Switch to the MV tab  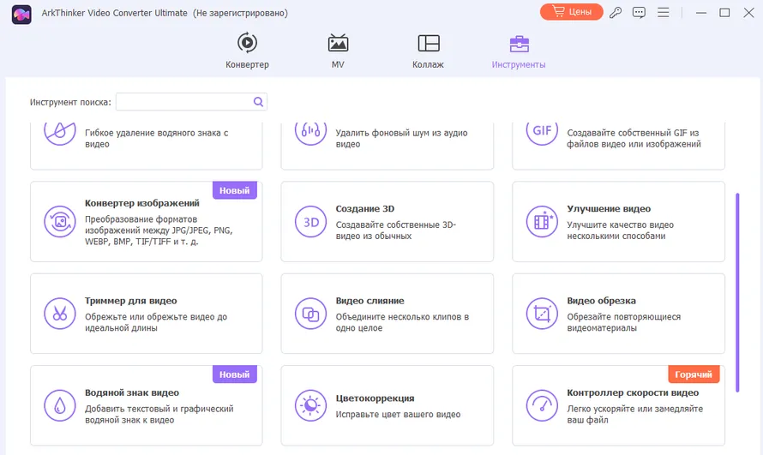pyautogui.click(x=338, y=51)
